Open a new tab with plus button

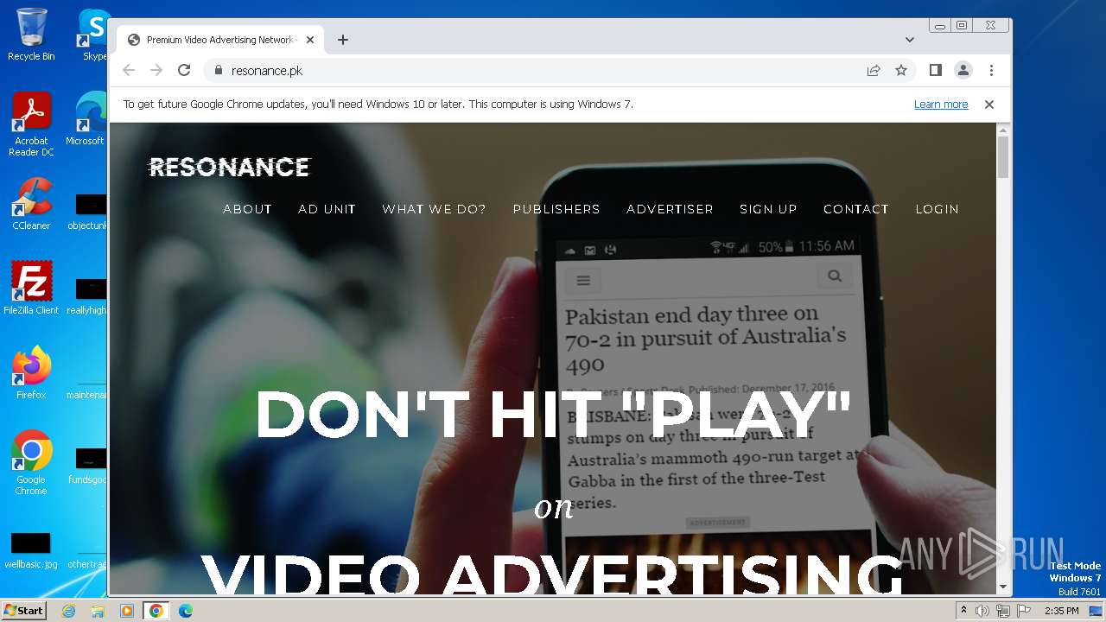343,40
